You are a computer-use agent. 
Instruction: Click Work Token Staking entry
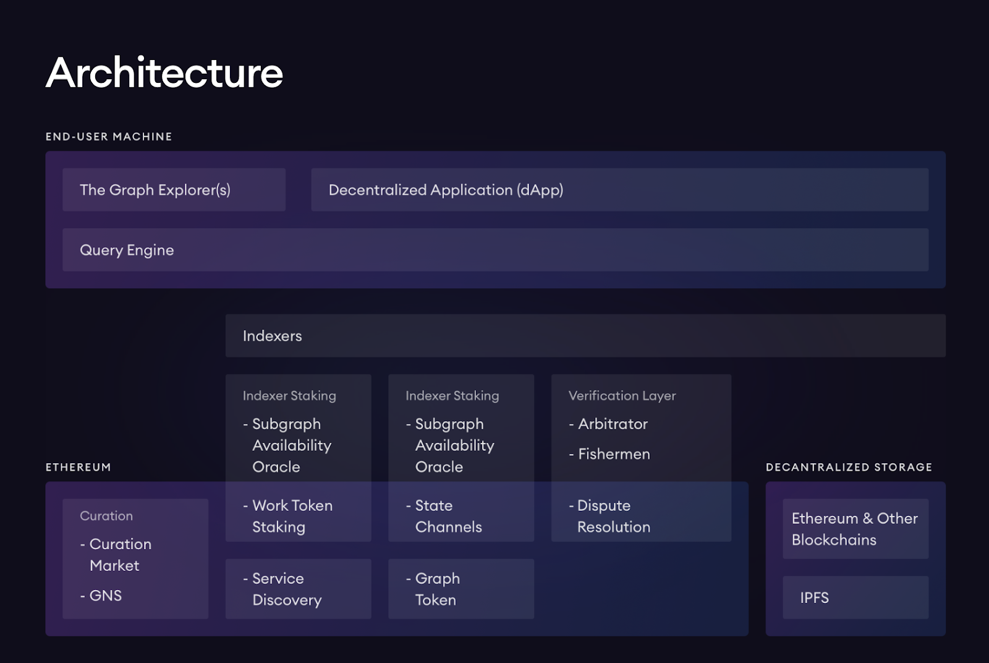(x=288, y=516)
